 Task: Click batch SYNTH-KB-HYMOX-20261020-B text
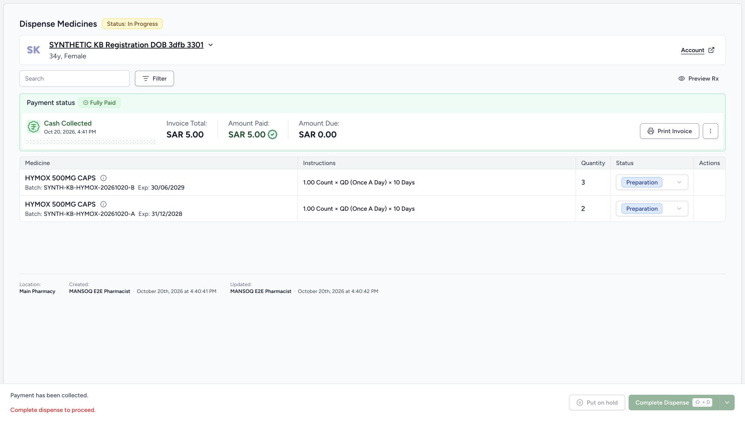89,187
